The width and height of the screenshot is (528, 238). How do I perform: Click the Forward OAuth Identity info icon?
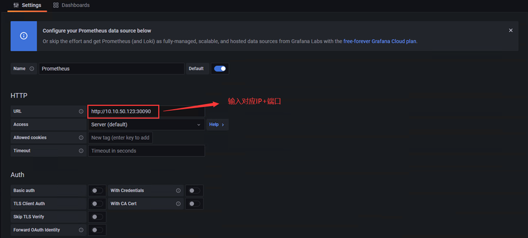pyautogui.click(x=81, y=230)
